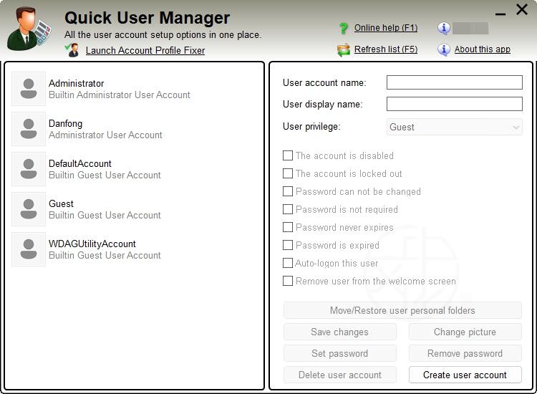
Task: Click the Quick User Manager logo icon
Action: [29, 29]
